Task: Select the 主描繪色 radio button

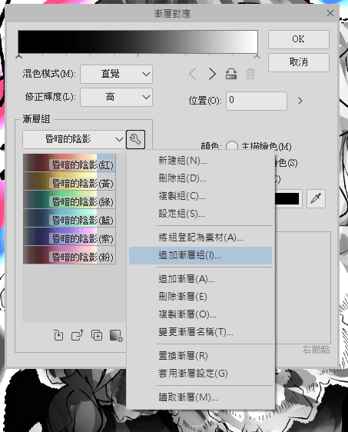Action: point(232,146)
